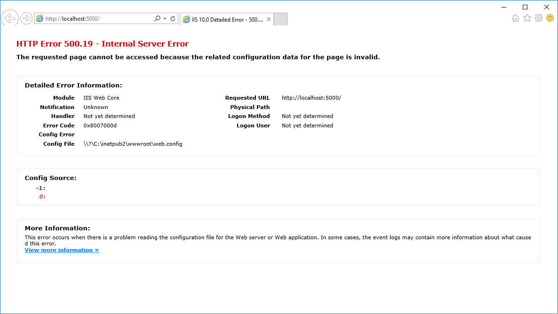Minimize the browser window
Screen dimensions: 558x314
pos(504,7)
